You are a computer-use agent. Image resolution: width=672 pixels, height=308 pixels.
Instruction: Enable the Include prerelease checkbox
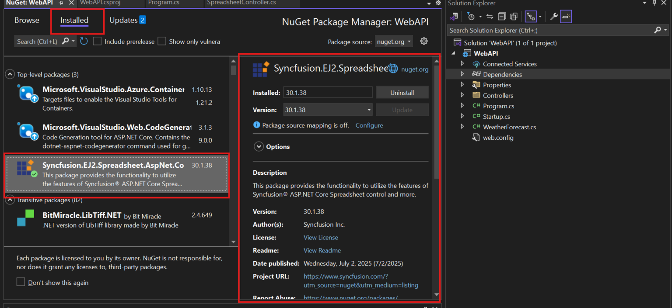(x=97, y=41)
